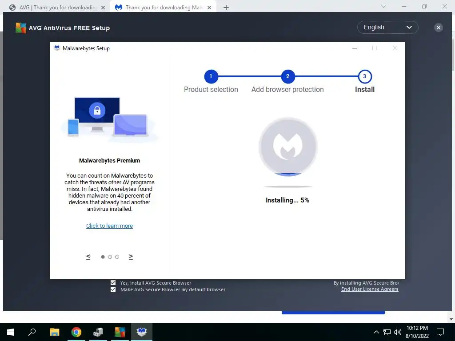Close the AVG AntiVirus FREE Setup overlay
Image resolution: width=455 pixels, height=341 pixels.
click(439, 28)
